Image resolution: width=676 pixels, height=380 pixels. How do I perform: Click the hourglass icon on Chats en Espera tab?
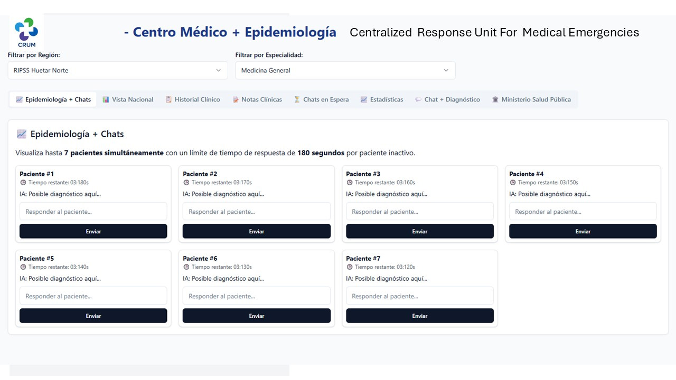click(297, 99)
